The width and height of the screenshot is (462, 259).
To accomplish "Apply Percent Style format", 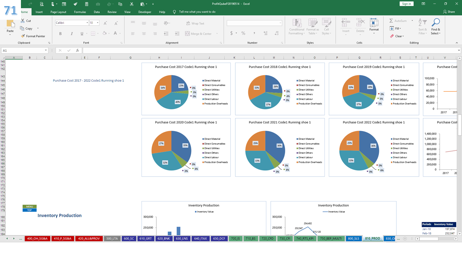I will 243,33.
